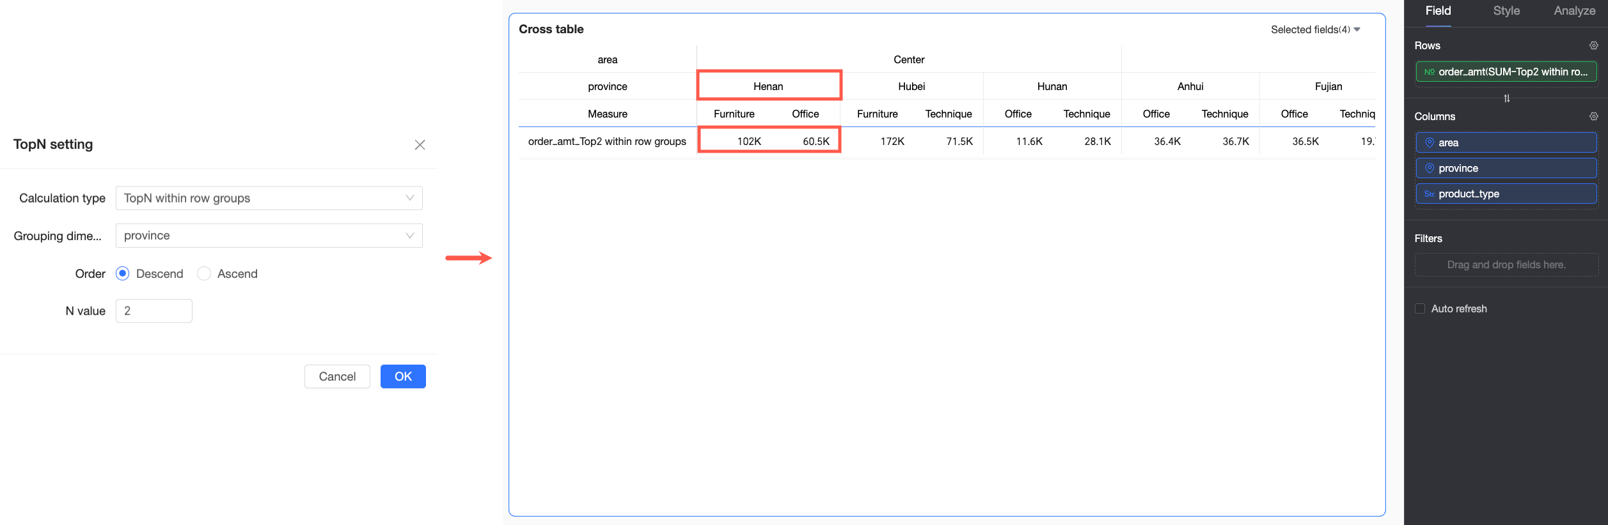Click the 36.7K cell value
1608x525 pixels.
[x=1236, y=141]
